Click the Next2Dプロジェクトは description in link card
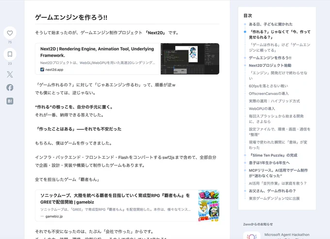 [98, 63]
